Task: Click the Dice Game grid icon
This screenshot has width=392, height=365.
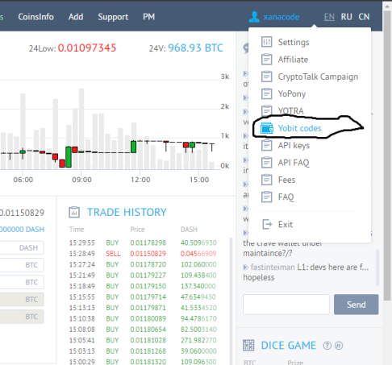Action: 248,345
